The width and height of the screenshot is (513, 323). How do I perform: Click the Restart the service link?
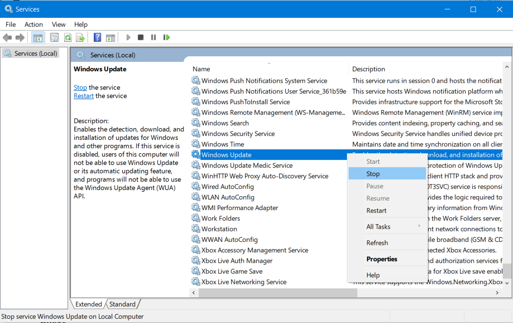[83, 96]
